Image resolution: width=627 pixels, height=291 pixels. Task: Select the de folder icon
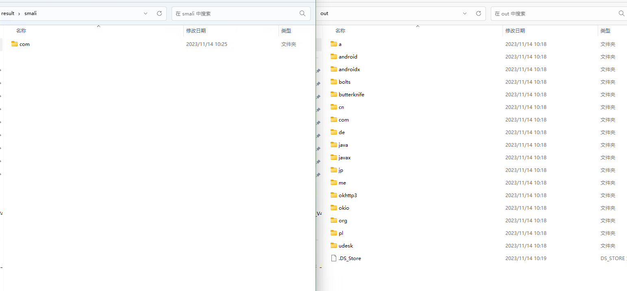click(x=334, y=132)
